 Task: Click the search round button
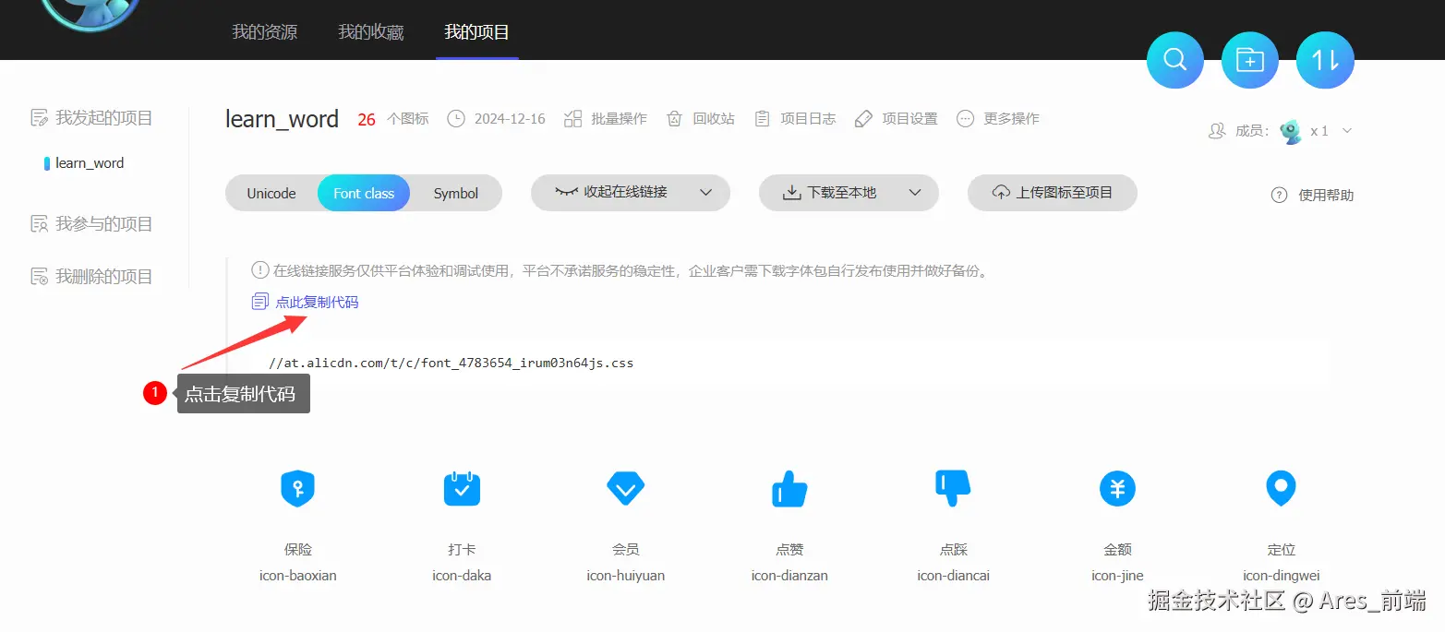click(x=1174, y=61)
